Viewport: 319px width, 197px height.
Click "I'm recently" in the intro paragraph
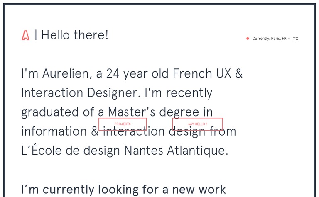pyautogui.click(x=179, y=93)
